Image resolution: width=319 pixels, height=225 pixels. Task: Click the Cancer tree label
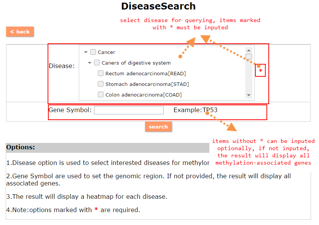pyautogui.click(x=107, y=52)
